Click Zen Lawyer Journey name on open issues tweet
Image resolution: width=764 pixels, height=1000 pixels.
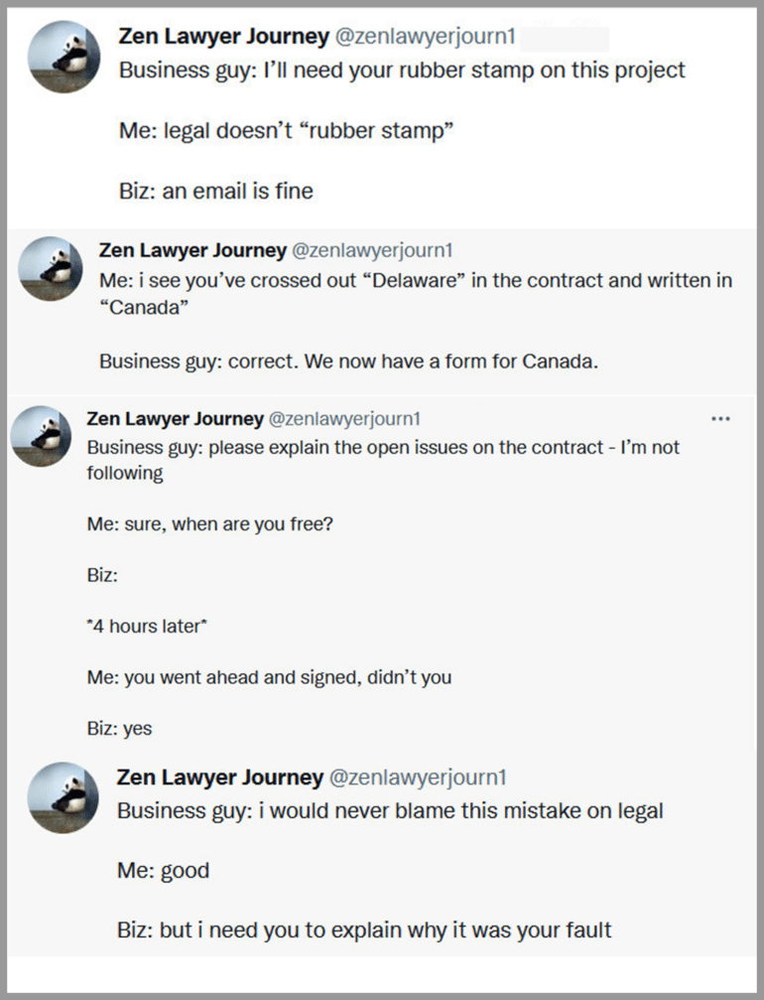[x=176, y=419]
